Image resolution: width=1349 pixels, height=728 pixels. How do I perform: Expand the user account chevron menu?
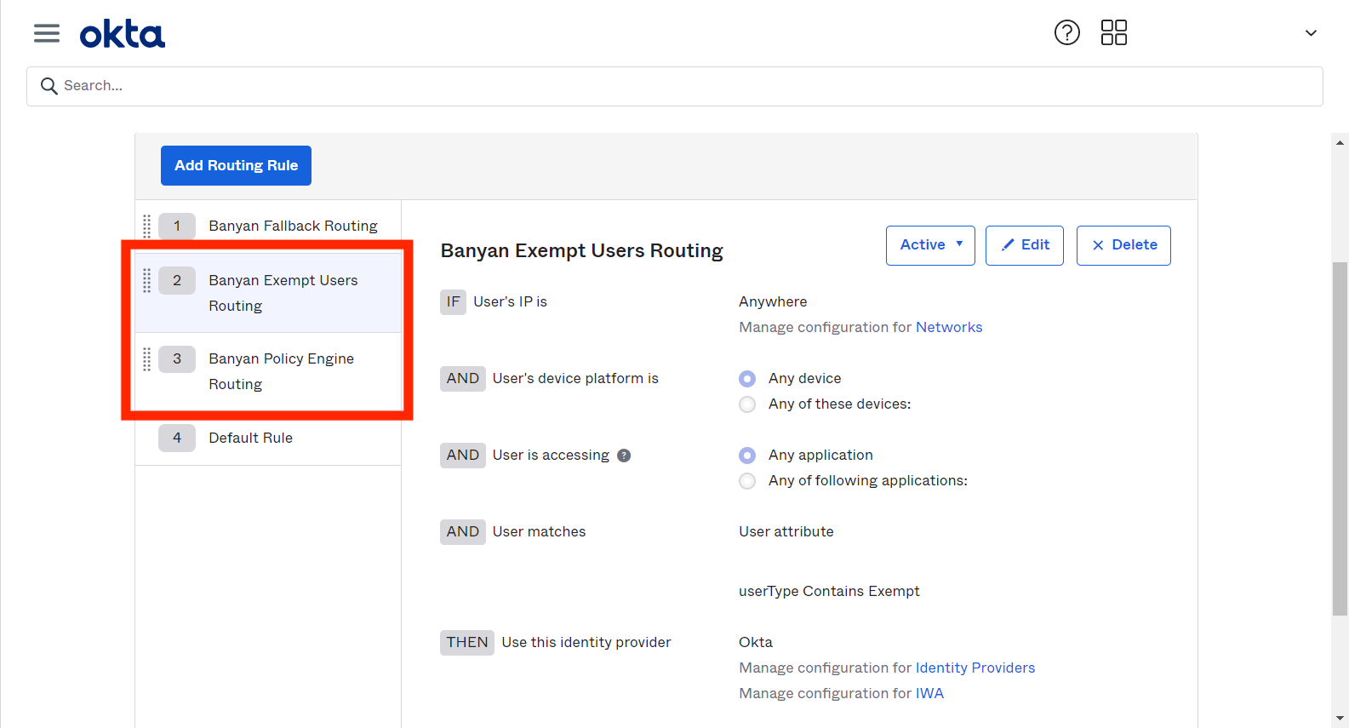point(1311,33)
